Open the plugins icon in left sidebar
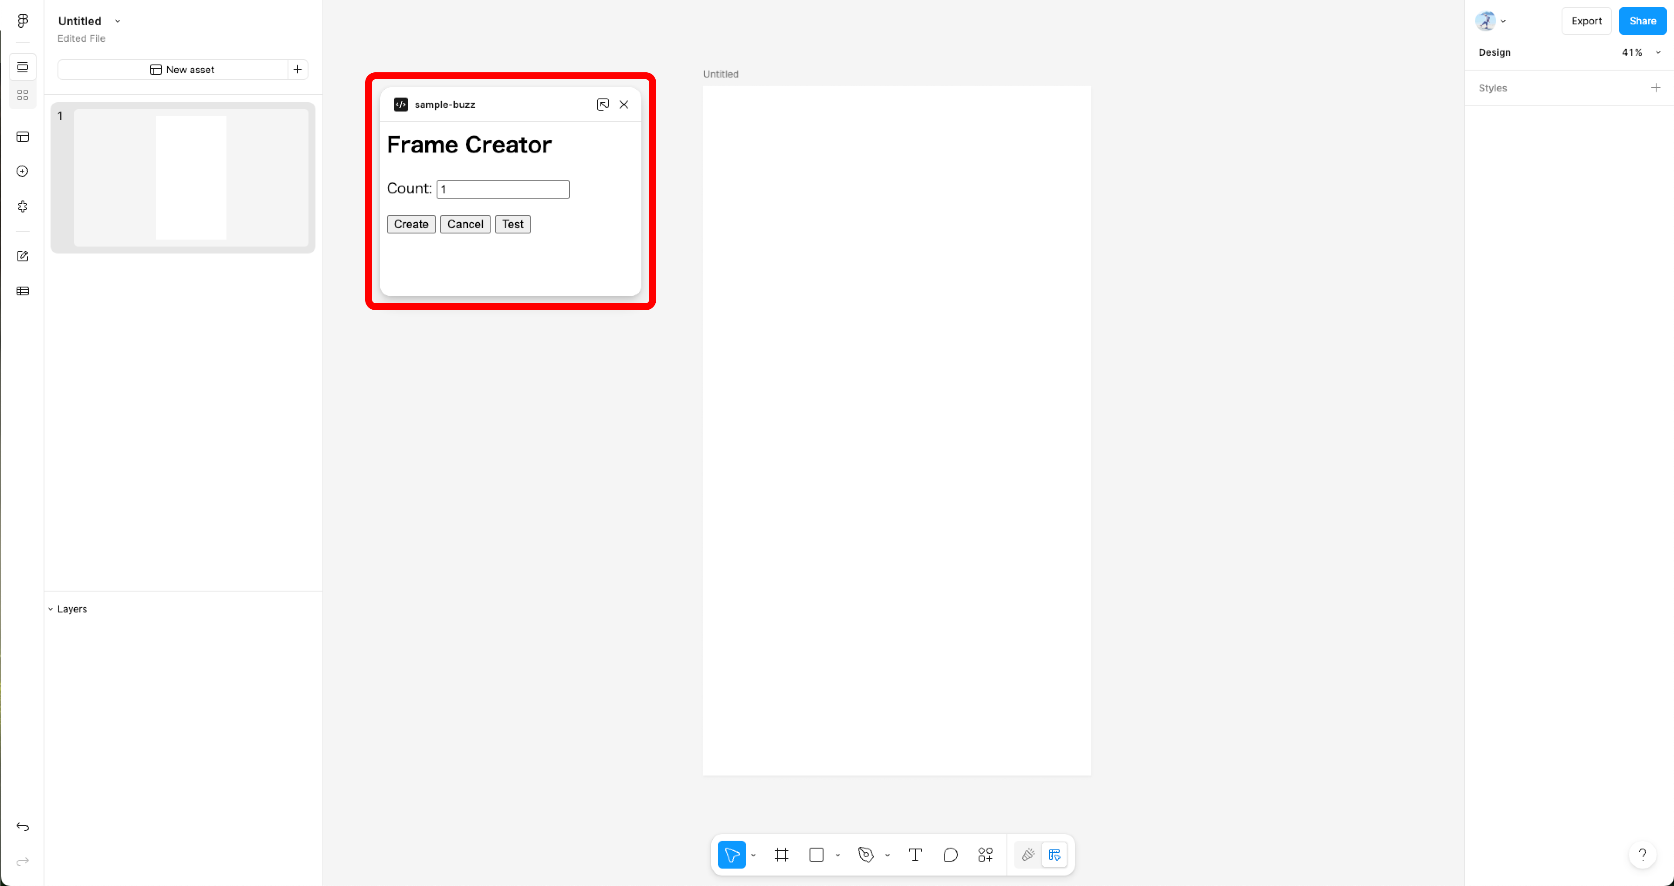 point(23,206)
